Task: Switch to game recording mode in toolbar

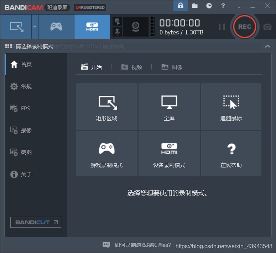Action: click(56, 27)
